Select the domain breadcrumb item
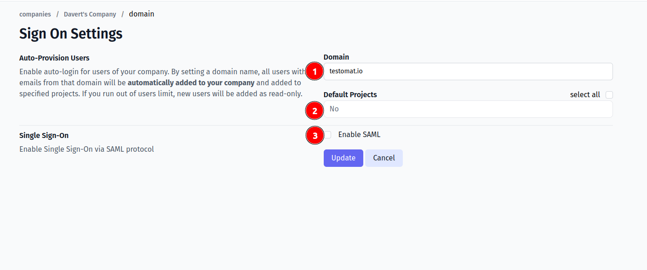This screenshot has width=647, height=270. pyautogui.click(x=142, y=14)
